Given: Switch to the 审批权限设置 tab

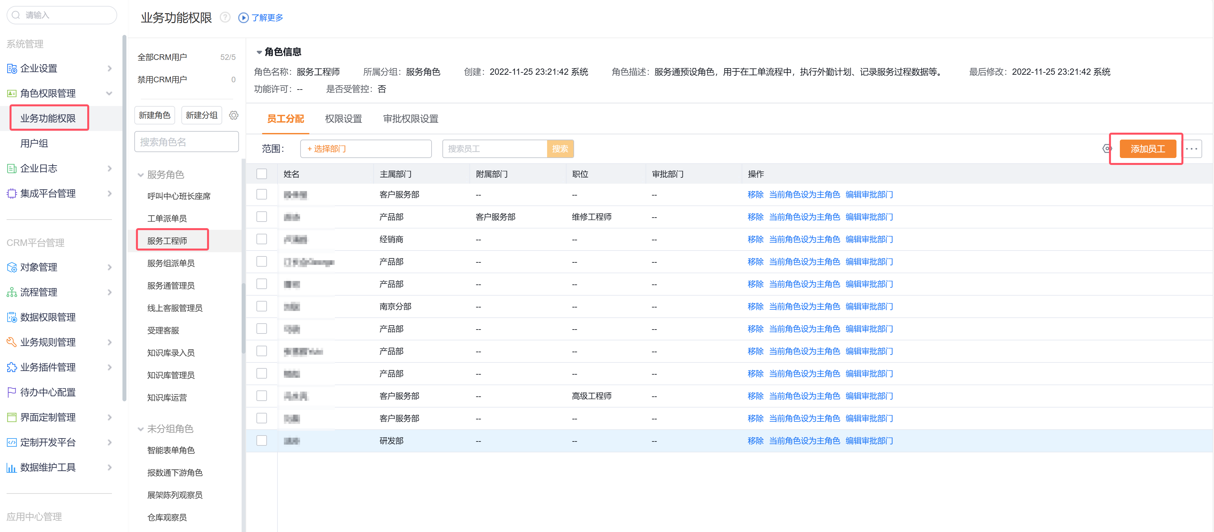Looking at the screenshot, I should click(410, 119).
